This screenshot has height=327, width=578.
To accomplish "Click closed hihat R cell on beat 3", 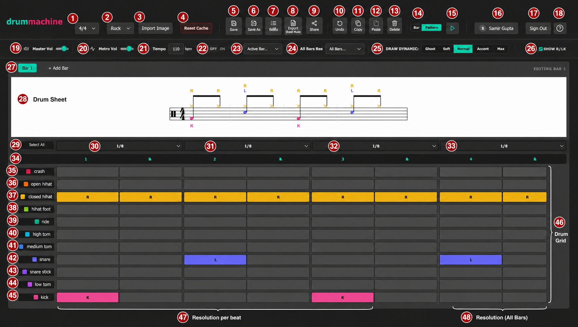I will pos(343,197).
